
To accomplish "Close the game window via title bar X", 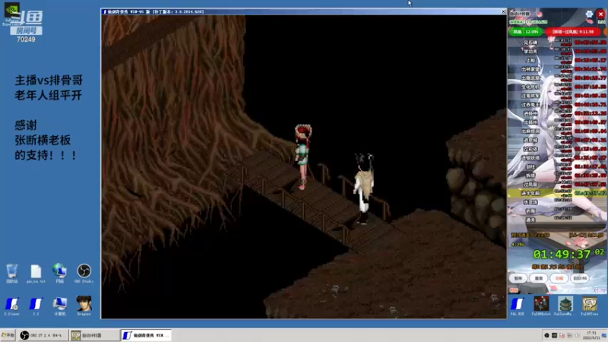I will point(503,11).
